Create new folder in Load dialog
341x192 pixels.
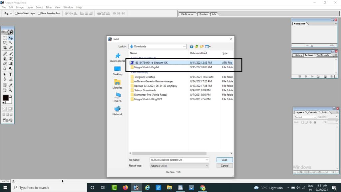[x=202, y=47]
